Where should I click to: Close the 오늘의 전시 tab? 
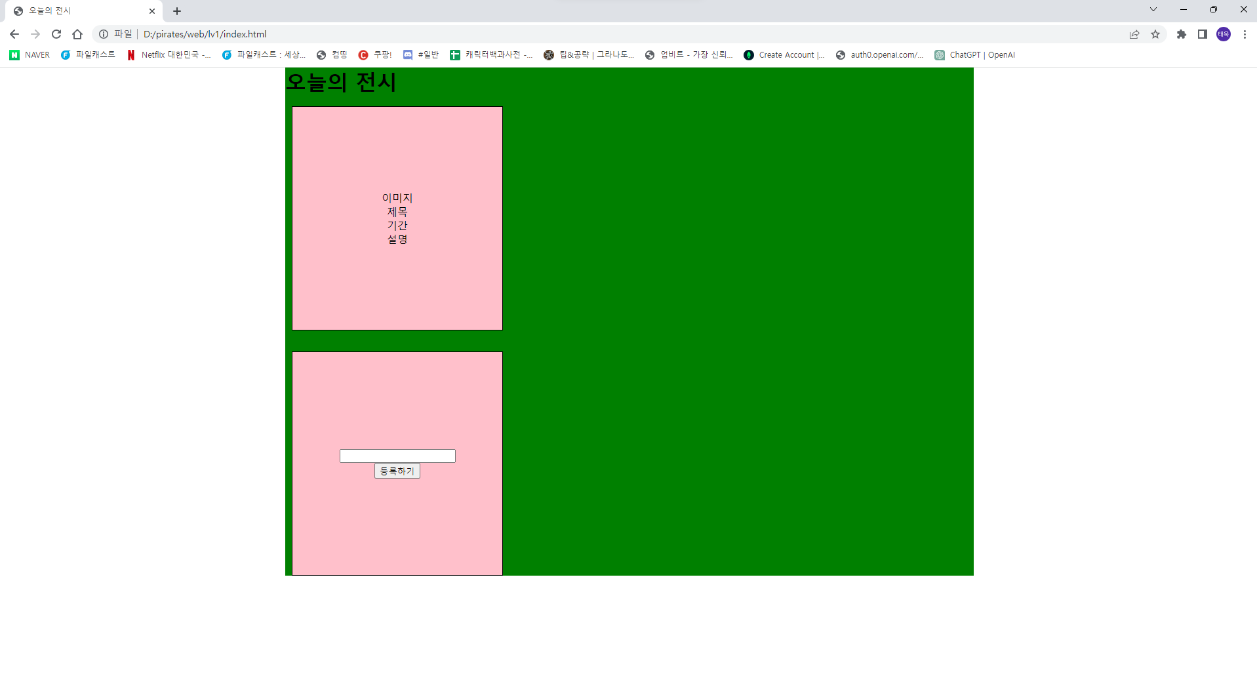(x=152, y=11)
